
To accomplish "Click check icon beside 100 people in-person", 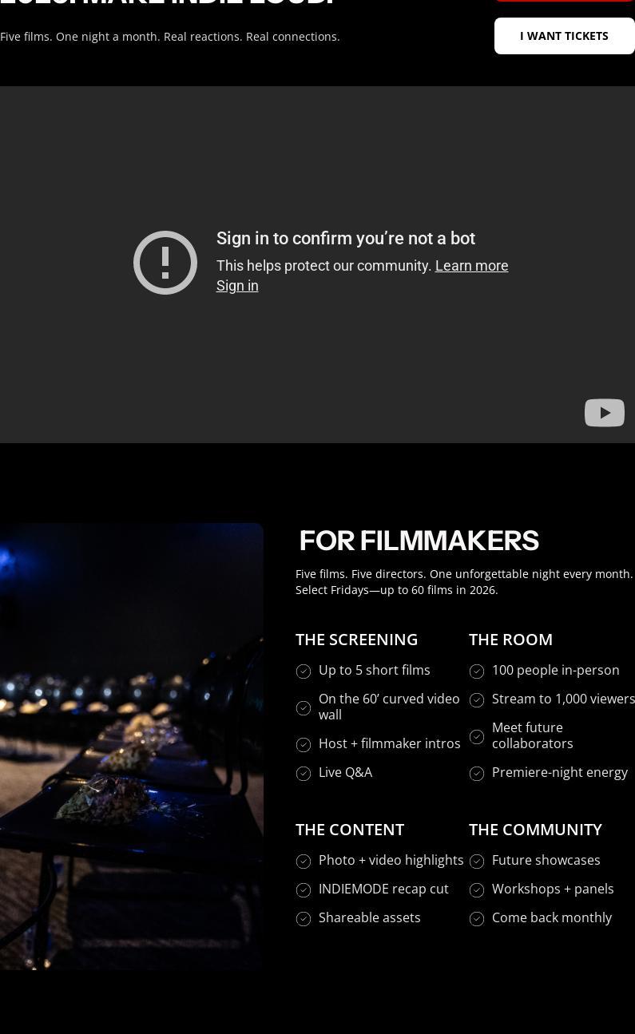I will [477, 672].
